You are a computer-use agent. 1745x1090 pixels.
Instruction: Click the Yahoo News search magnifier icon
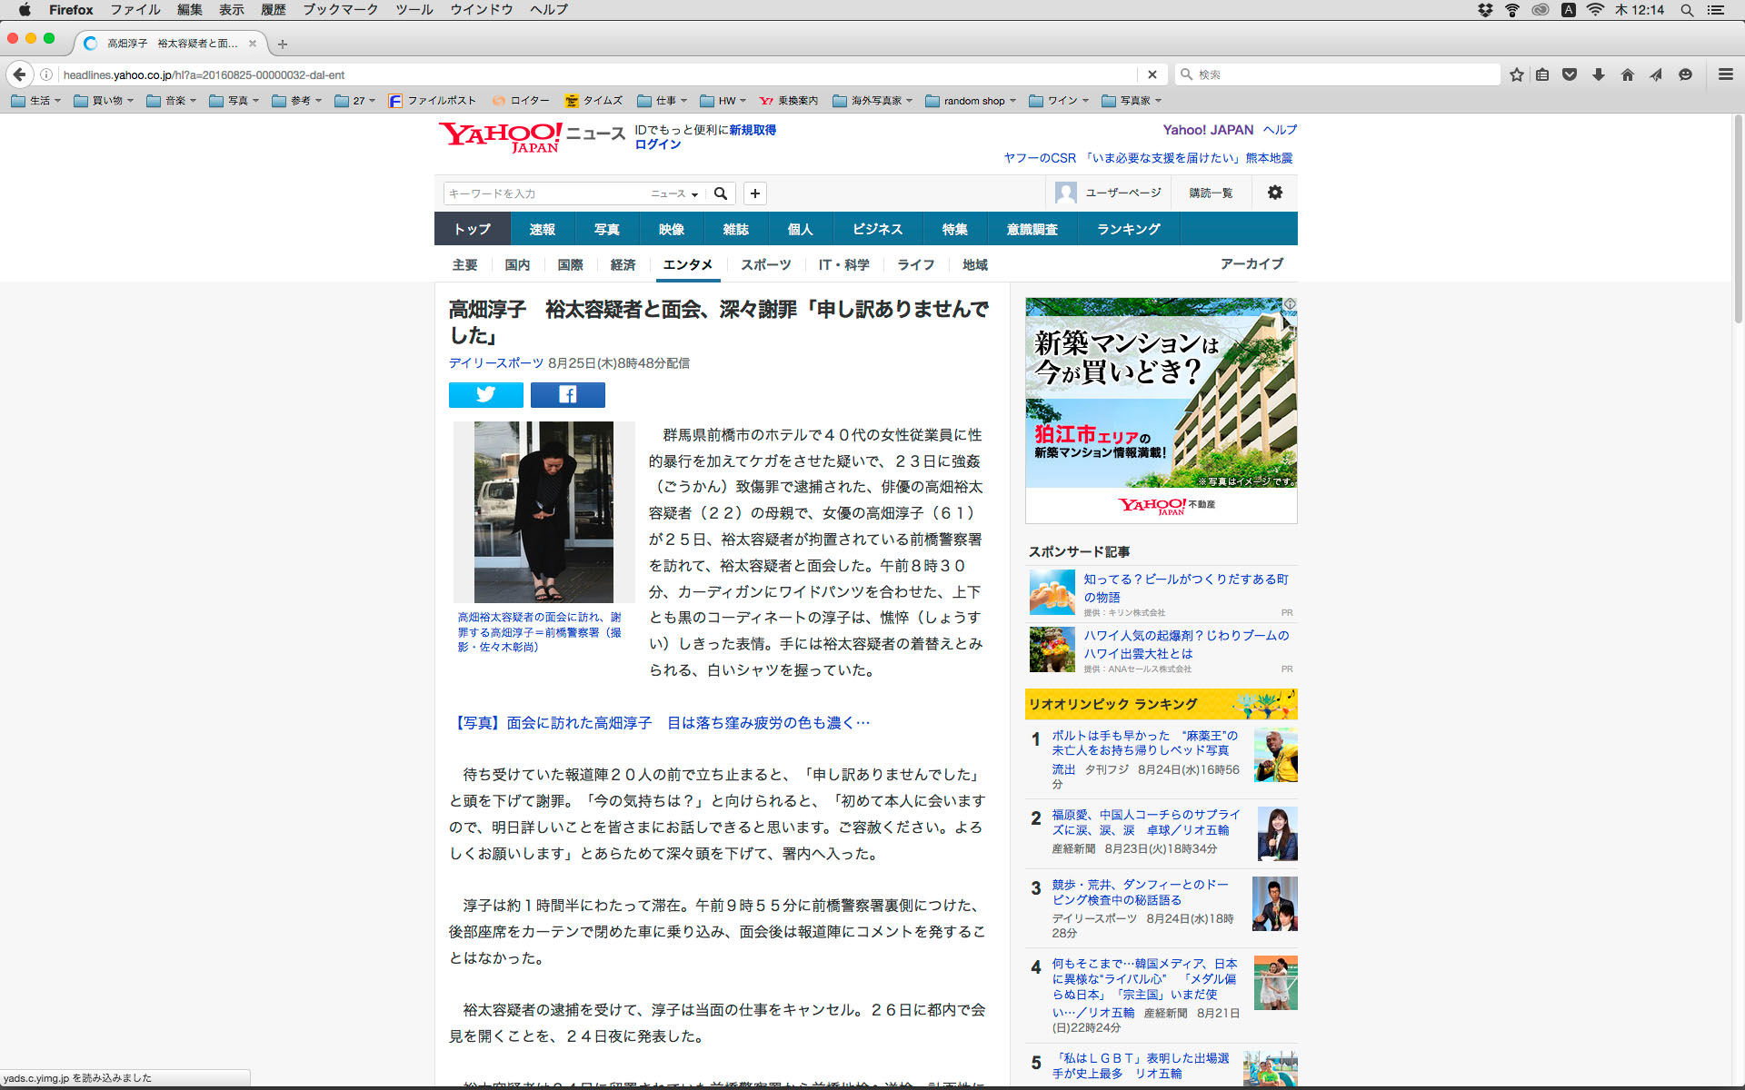(x=721, y=193)
